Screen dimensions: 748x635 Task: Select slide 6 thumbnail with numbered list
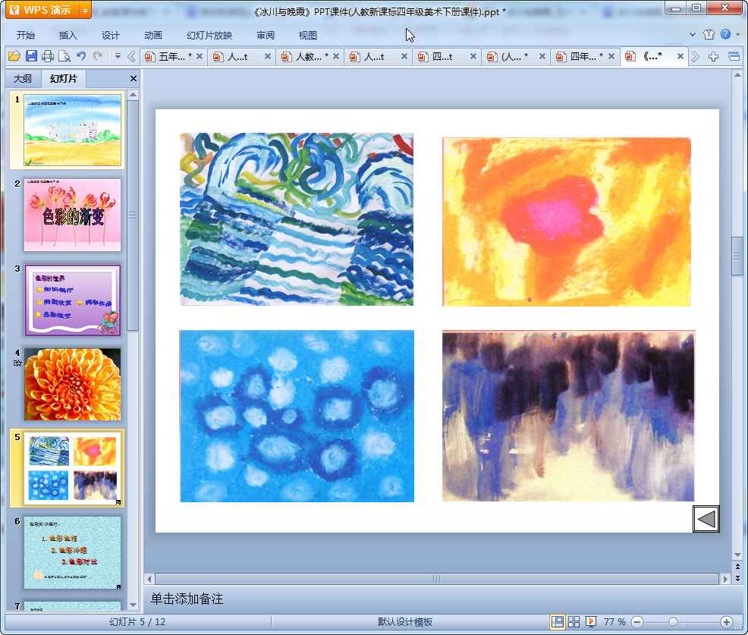[73, 553]
